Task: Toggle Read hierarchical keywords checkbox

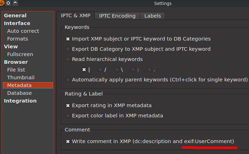Action: click(x=68, y=60)
